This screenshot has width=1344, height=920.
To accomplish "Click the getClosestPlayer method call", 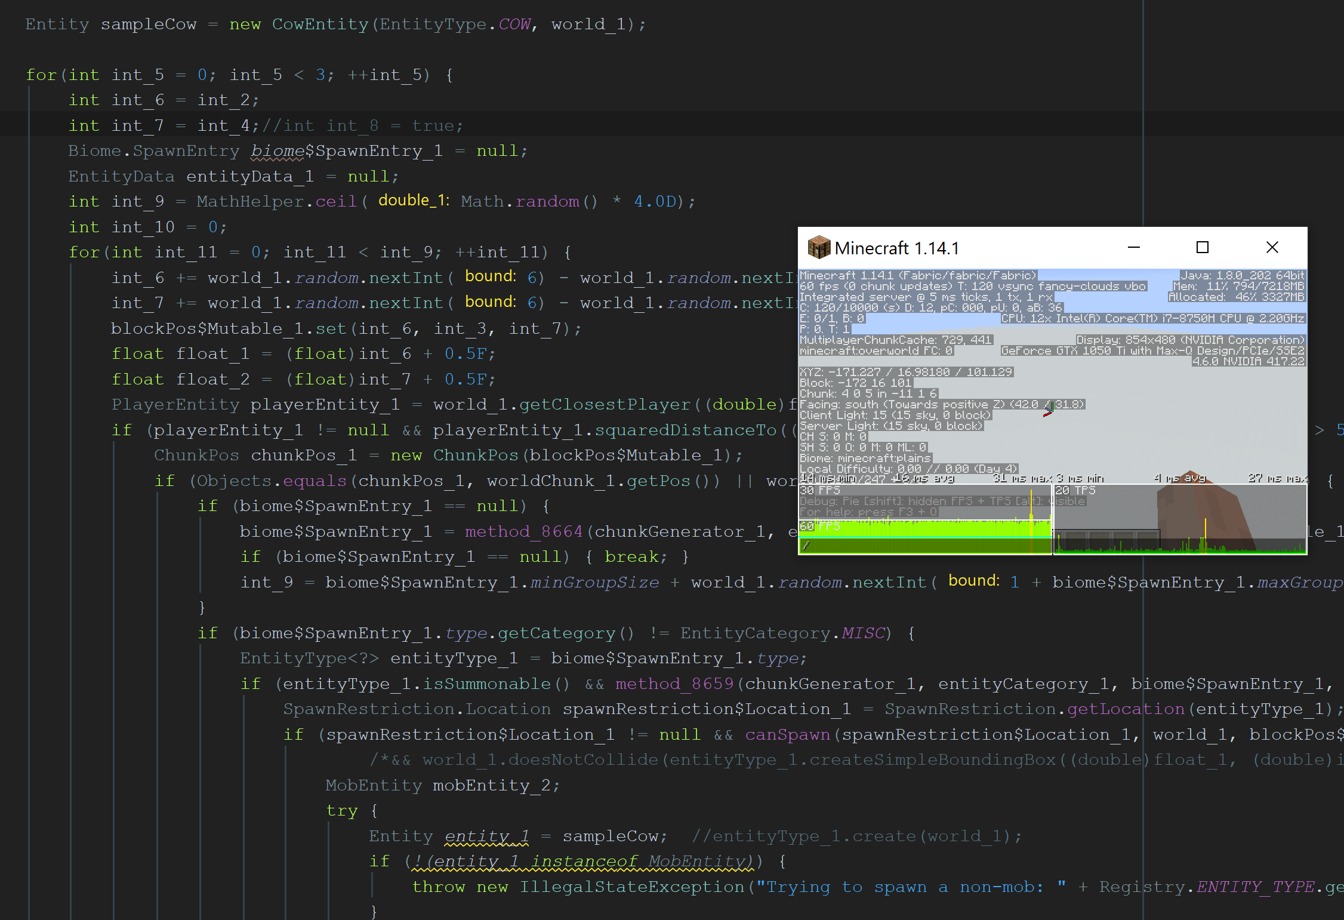I will pos(605,405).
